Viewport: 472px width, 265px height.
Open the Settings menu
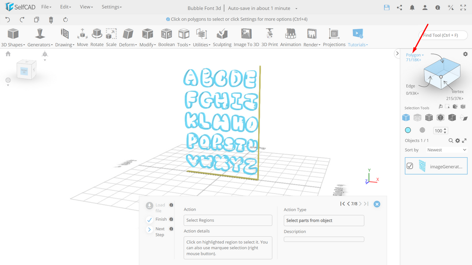112,6
